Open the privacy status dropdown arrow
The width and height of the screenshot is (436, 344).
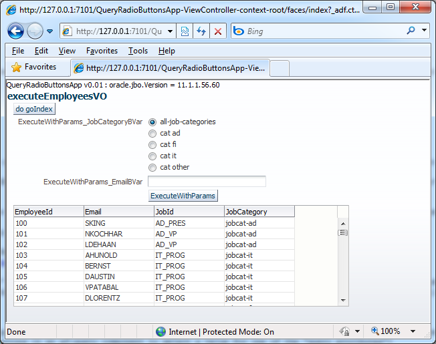[x=358, y=331]
